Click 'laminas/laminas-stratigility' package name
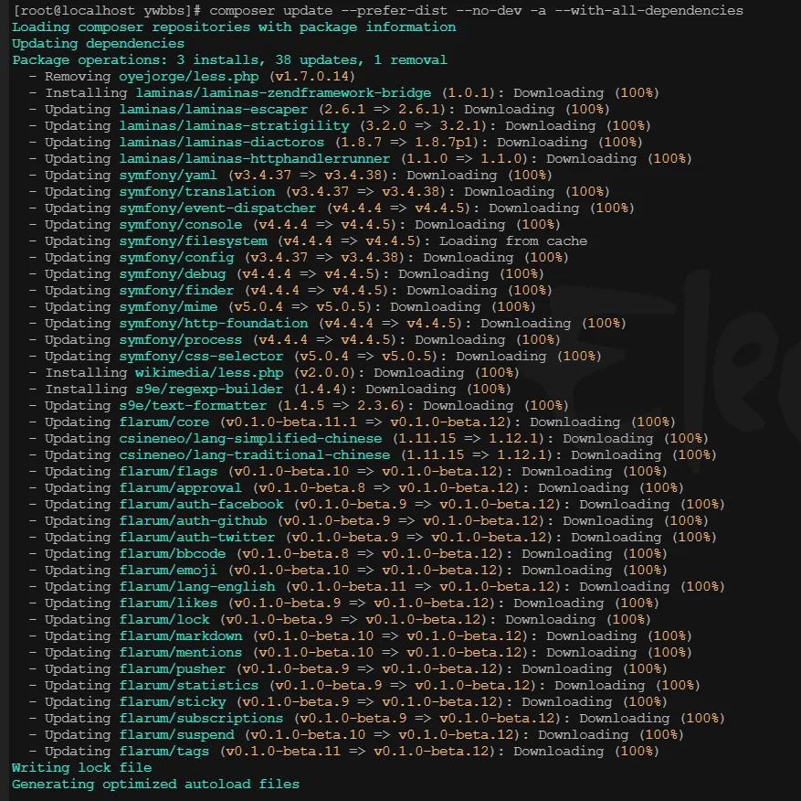Screen dimensions: 801x801 coord(235,125)
